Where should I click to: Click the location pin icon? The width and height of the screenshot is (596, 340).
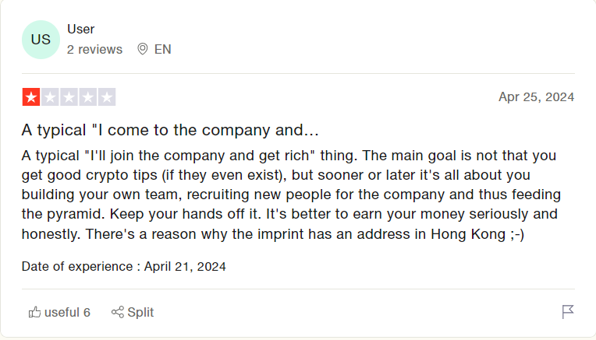point(143,49)
